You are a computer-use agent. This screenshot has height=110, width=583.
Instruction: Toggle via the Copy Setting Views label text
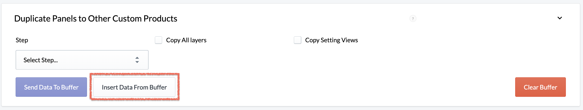coord(332,40)
